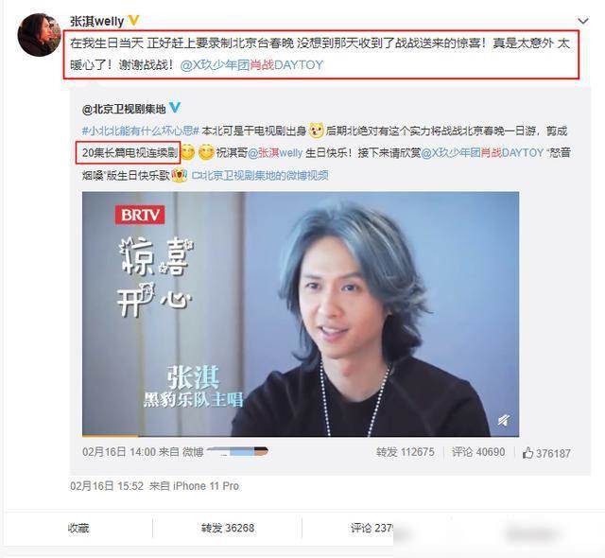Click the doge emoji in the reposted text
This screenshot has width=605, height=558.
point(316,131)
